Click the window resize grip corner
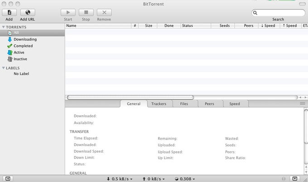 (x=306, y=180)
